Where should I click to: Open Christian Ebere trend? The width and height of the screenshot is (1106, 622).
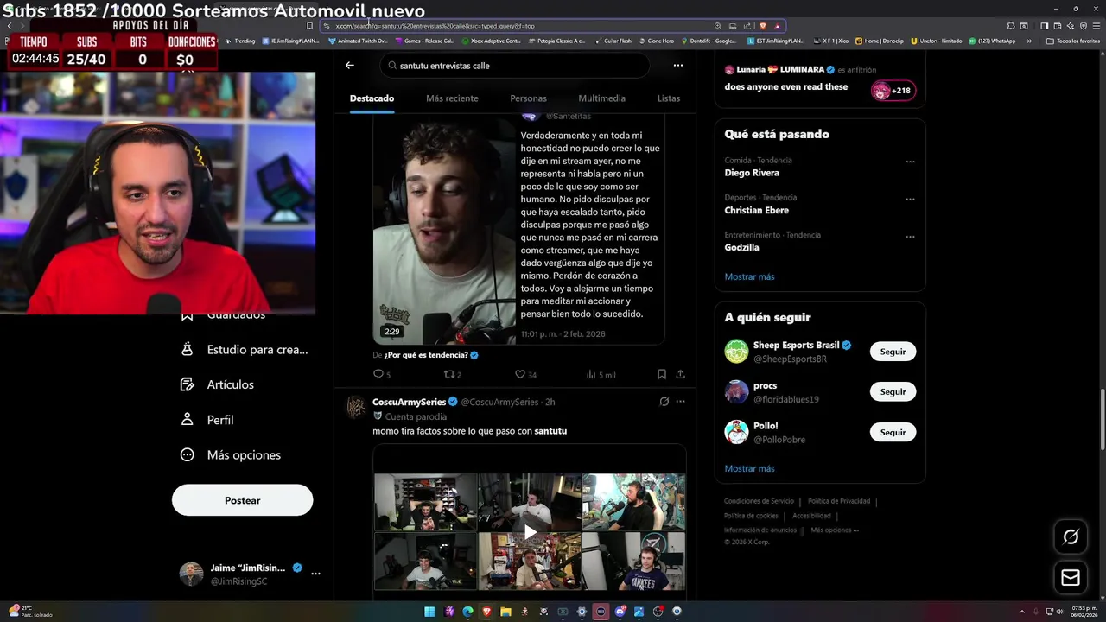coord(756,210)
